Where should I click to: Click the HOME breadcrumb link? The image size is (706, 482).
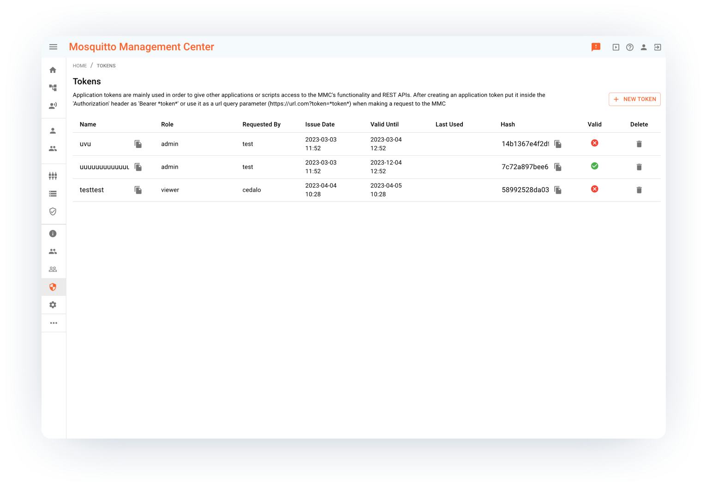pos(79,65)
